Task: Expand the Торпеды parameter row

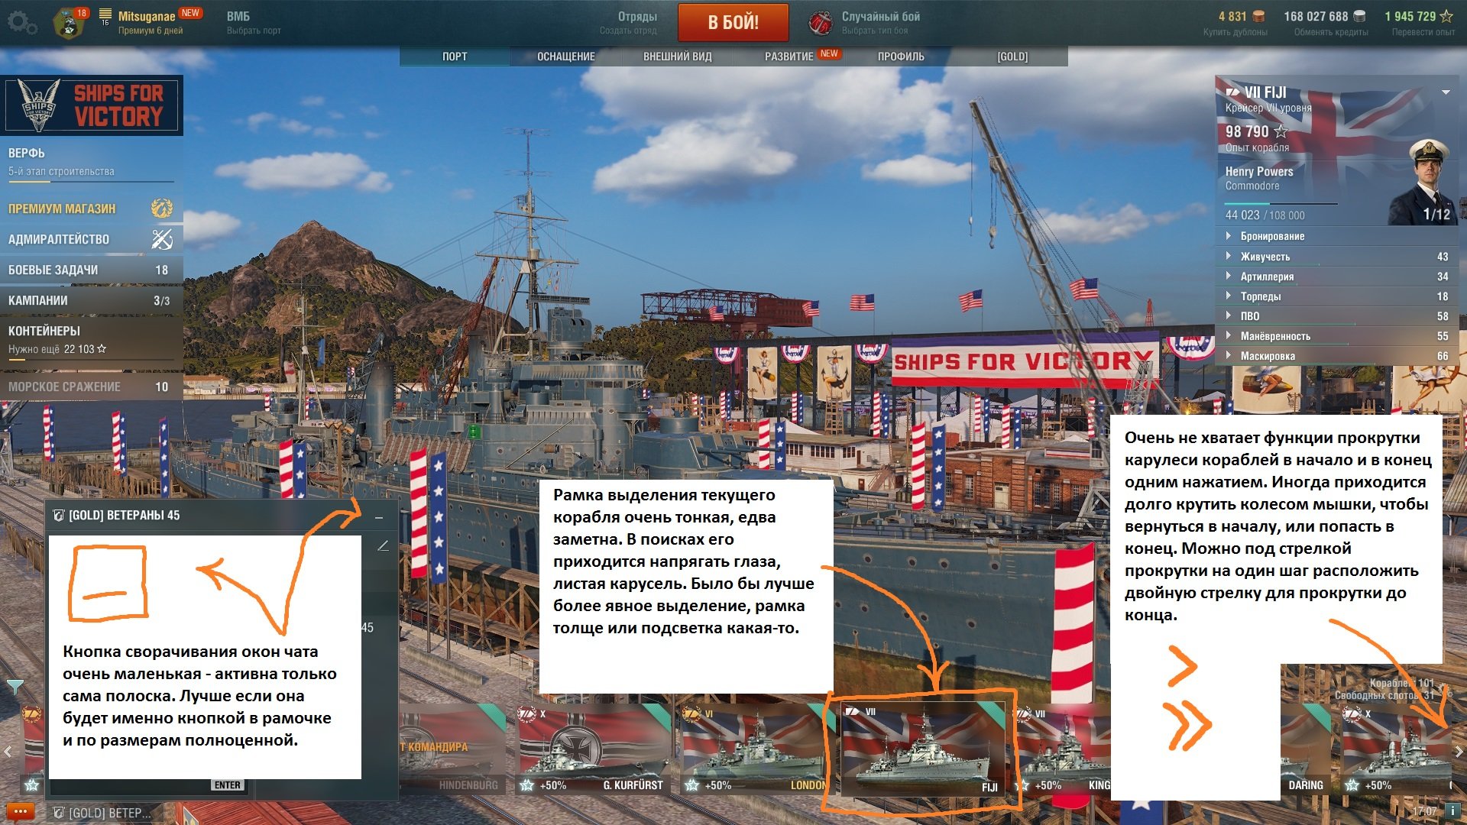Action: tap(1337, 296)
